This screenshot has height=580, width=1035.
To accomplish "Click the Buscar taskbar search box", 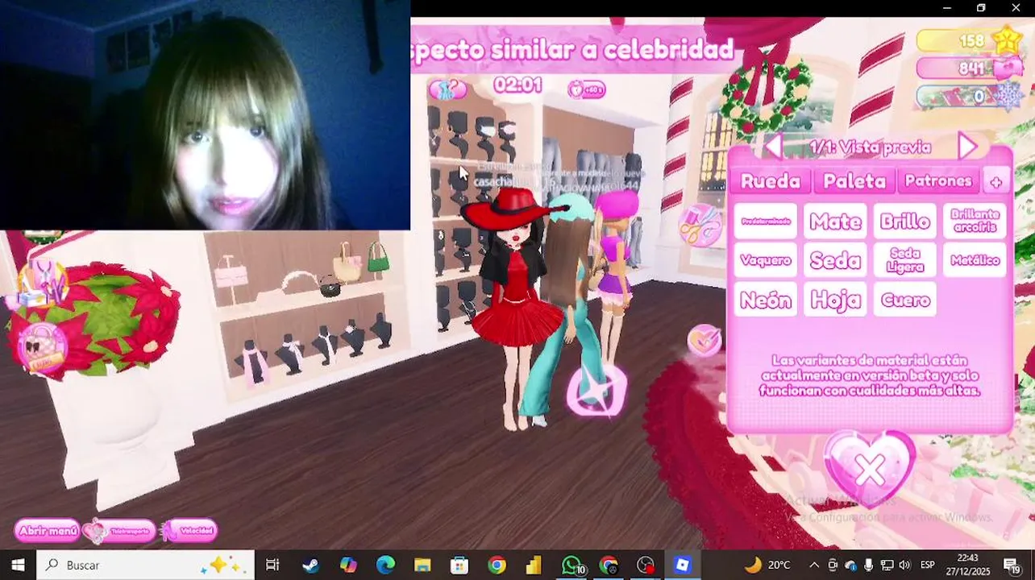I will tap(145, 565).
